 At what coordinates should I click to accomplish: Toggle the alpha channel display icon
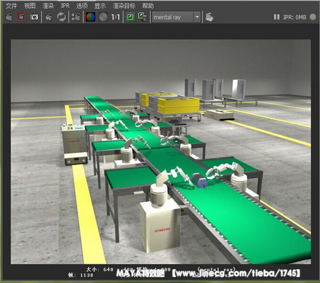pos(103,17)
